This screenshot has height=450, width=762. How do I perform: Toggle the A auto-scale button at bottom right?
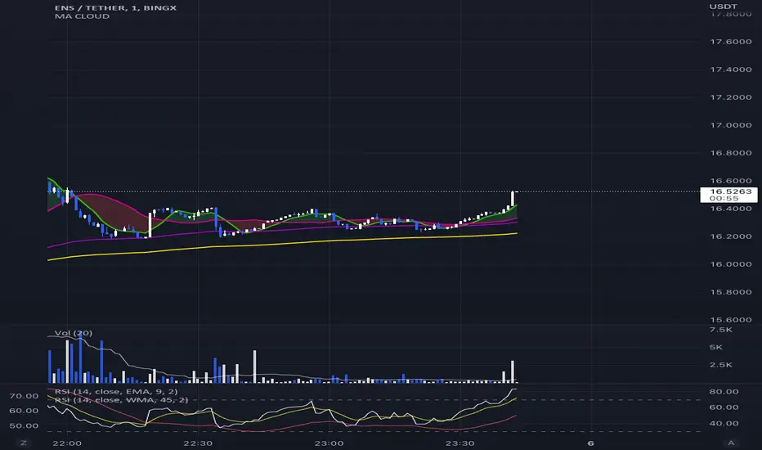731,443
